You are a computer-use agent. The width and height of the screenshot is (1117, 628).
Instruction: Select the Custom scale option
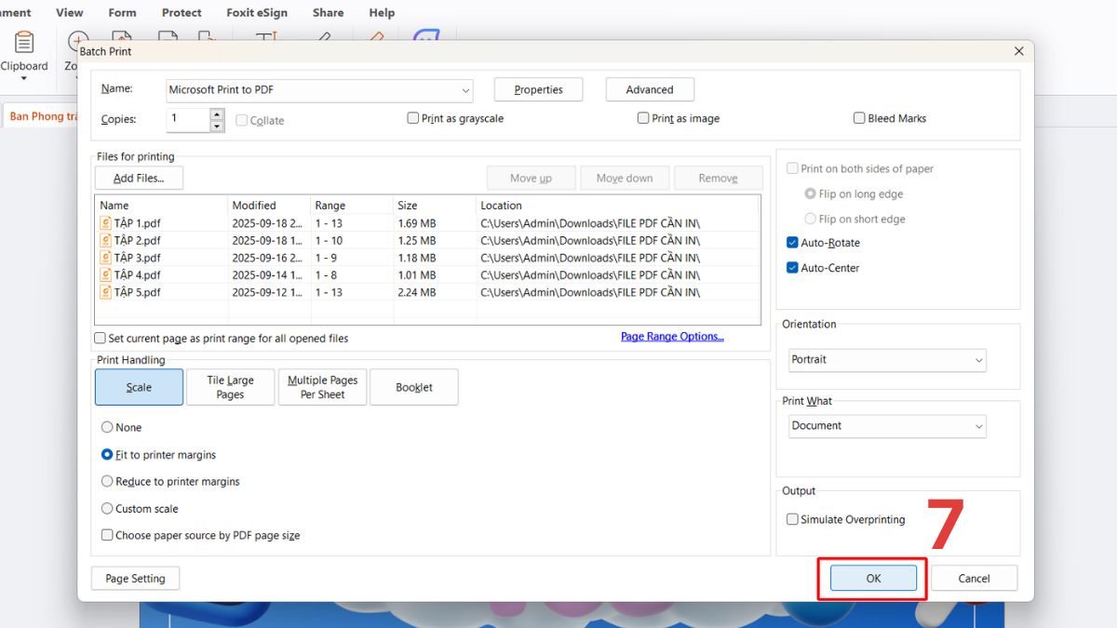coord(107,509)
